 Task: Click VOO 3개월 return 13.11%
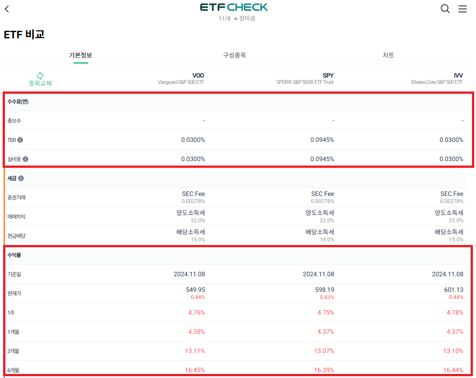pos(195,351)
